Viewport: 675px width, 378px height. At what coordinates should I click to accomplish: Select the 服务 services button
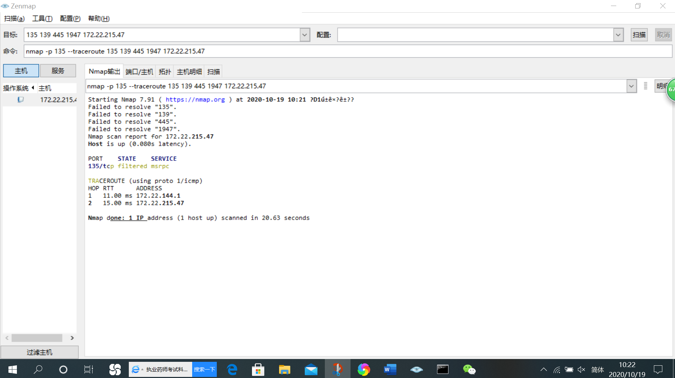pyautogui.click(x=58, y=71)
